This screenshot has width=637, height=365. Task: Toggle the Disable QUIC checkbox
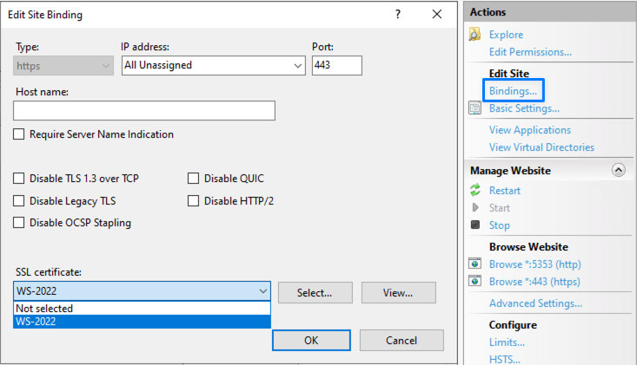click(194, 179)
